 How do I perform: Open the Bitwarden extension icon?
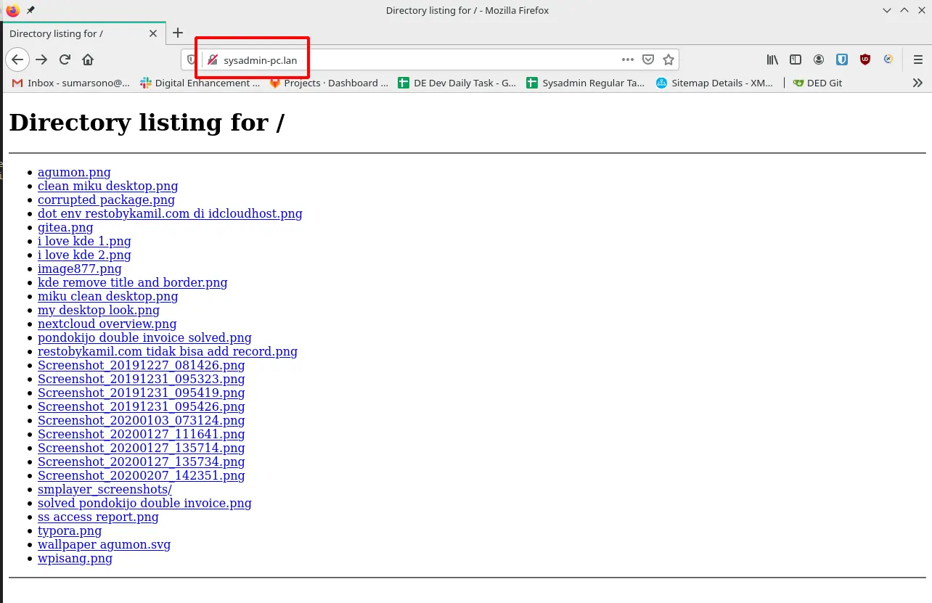coord(842,60)
